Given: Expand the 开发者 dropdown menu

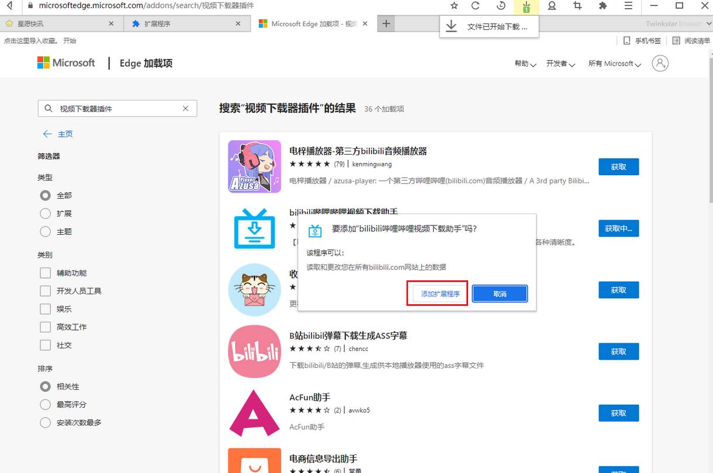Looking at the screenshot, I should pos(560,64).
